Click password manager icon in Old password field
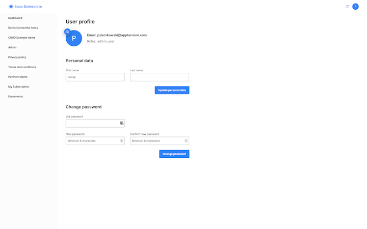This screenshot has height=229, width=367. [x=121, y=123]
